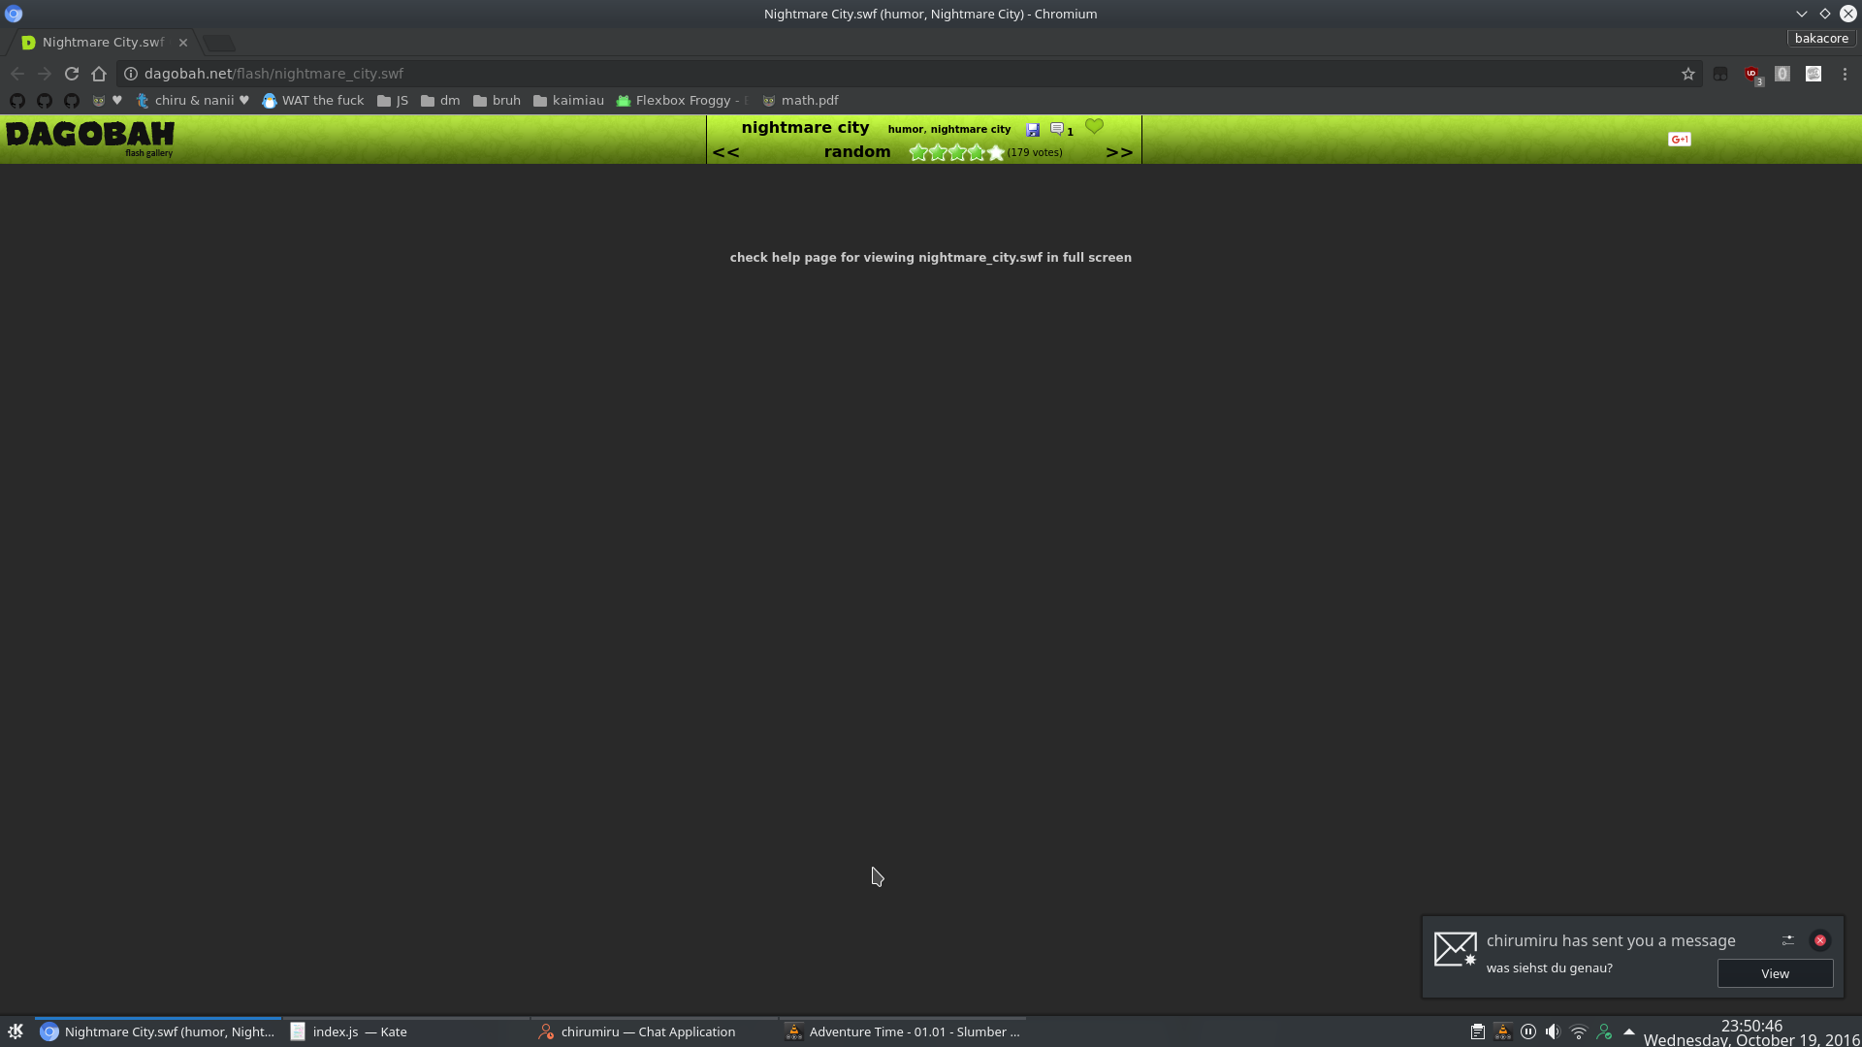Switch to Nightmare City Chromium taskbar entry
The height and width of the screenshot is (1047, 1862).
[x=158, y=1031]
